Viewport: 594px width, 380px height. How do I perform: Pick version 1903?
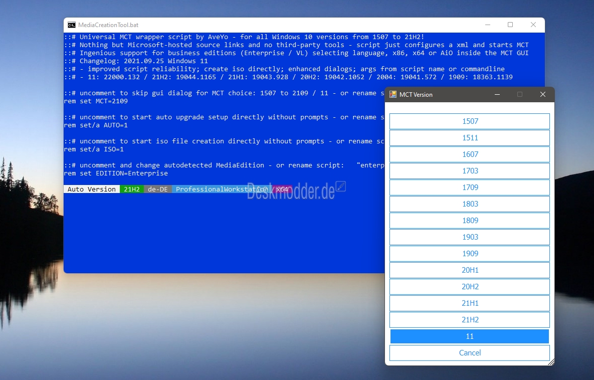[x=469, y=237]
